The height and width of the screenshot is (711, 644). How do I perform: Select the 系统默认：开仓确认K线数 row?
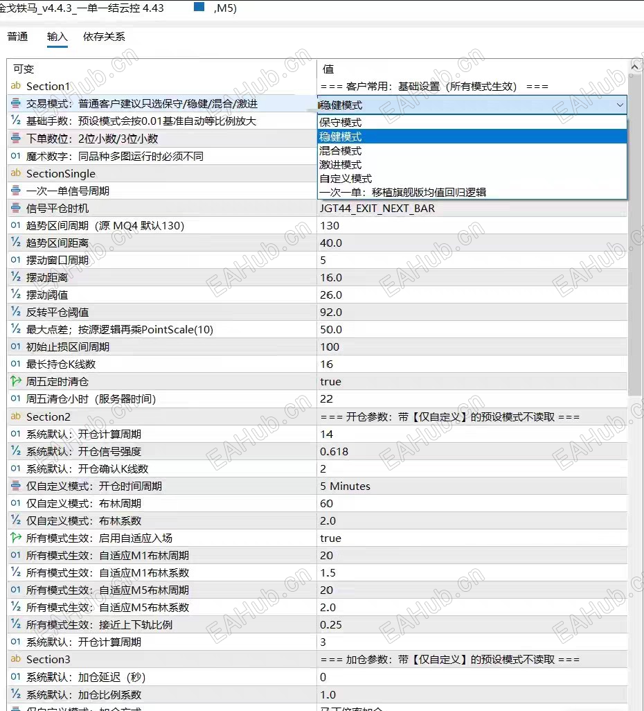coord(317,468)
